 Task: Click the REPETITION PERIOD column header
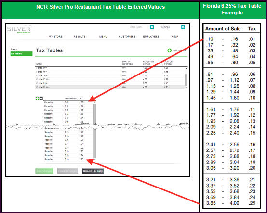coord(148,63)
